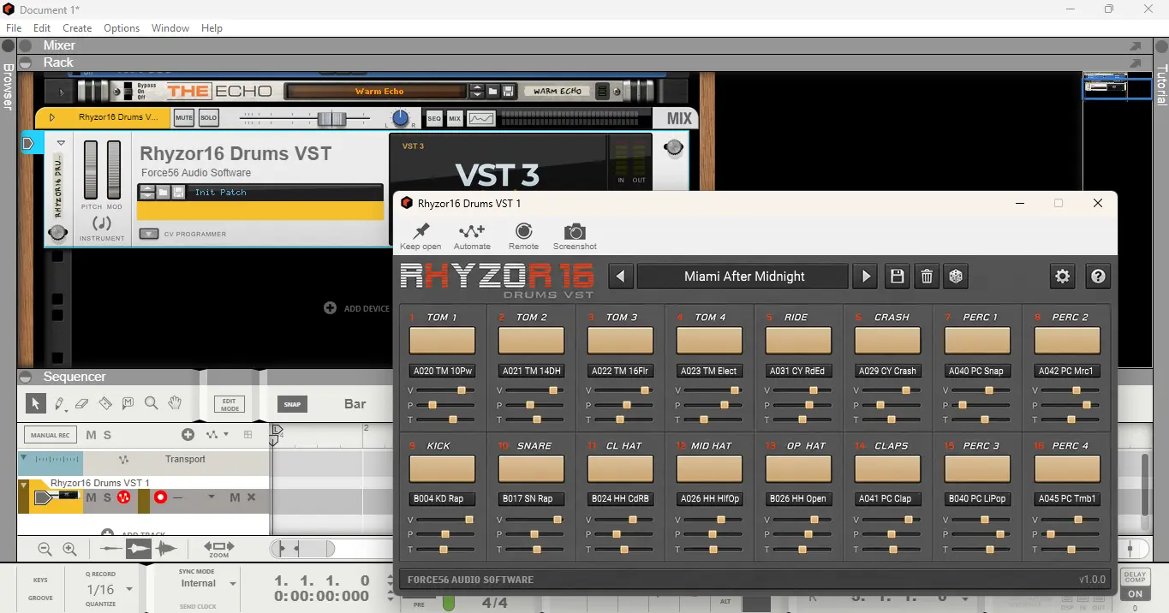1169x613 pixels.
Task: Toggle MANUAL REC button
Action: [x=51, y=435]
